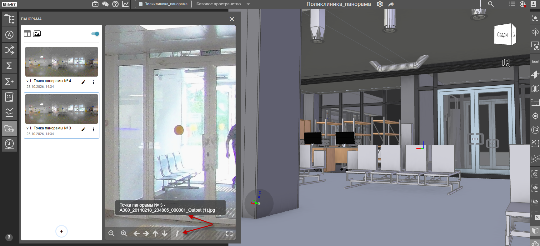Viewport: 540px width, 246px height.
Task: Switch panorama list to image view
Action: (37, 34)
